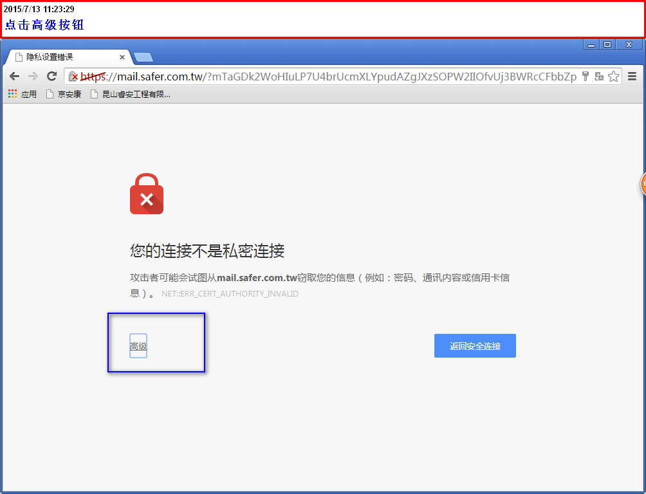Minimize the browser window

click(x=591, y=44)
